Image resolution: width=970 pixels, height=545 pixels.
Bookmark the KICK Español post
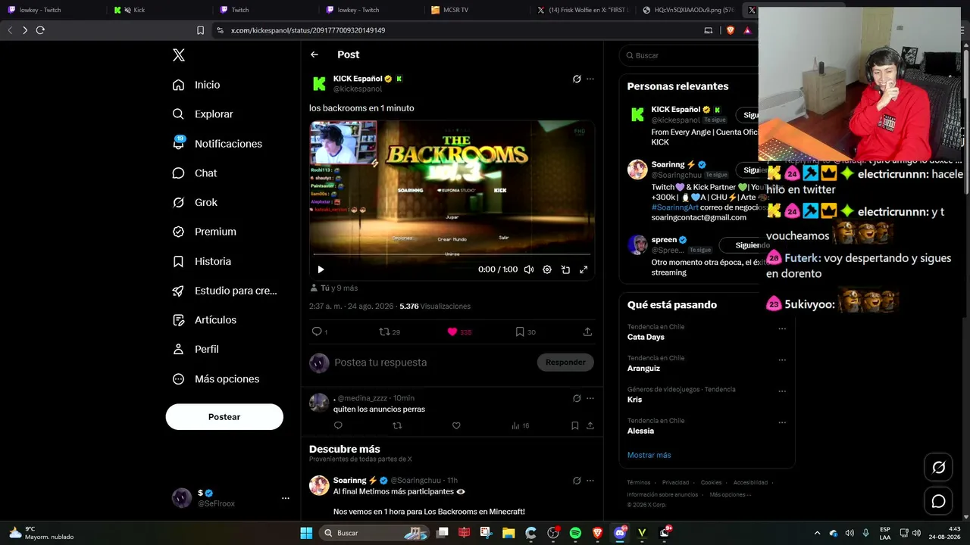coord(520,332)
